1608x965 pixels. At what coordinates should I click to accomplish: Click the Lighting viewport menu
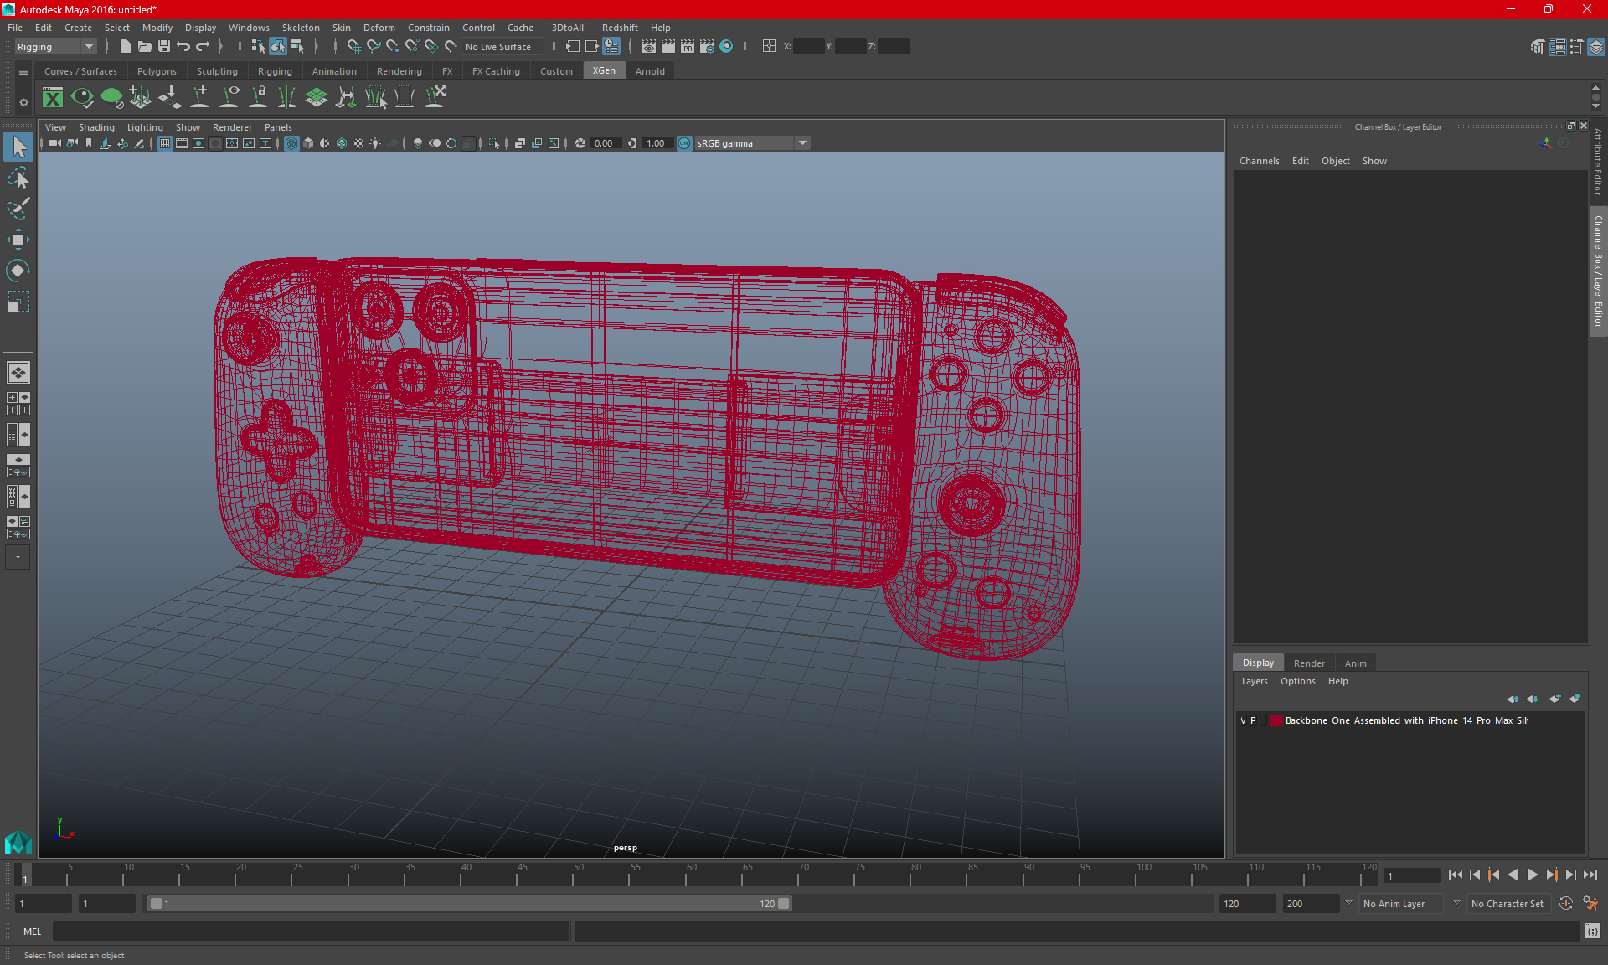[145, 127]
